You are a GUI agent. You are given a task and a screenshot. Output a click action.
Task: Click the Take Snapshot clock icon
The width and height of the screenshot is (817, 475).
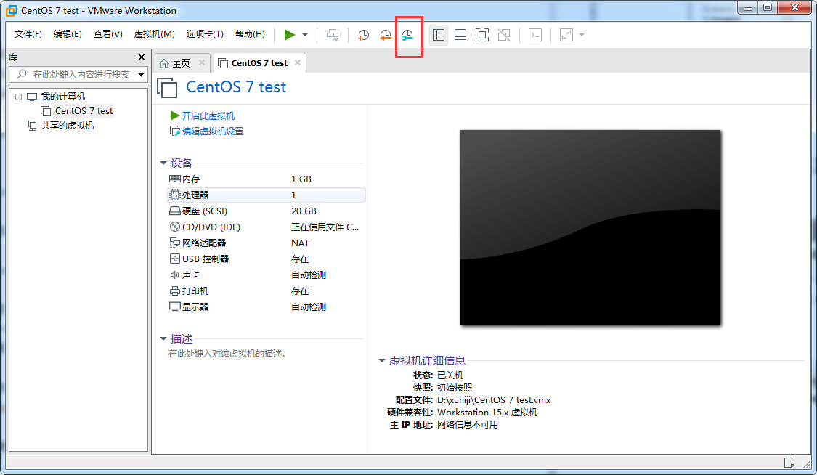(363, 35)
